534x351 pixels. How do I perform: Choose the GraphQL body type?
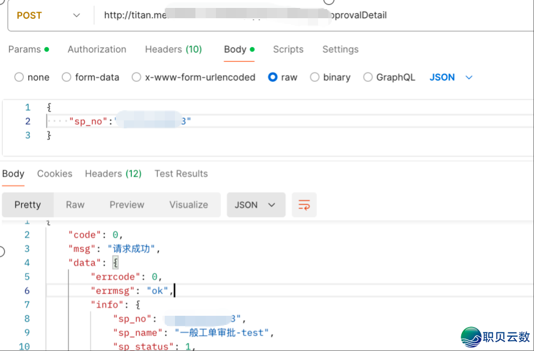[x=368, y=77]
